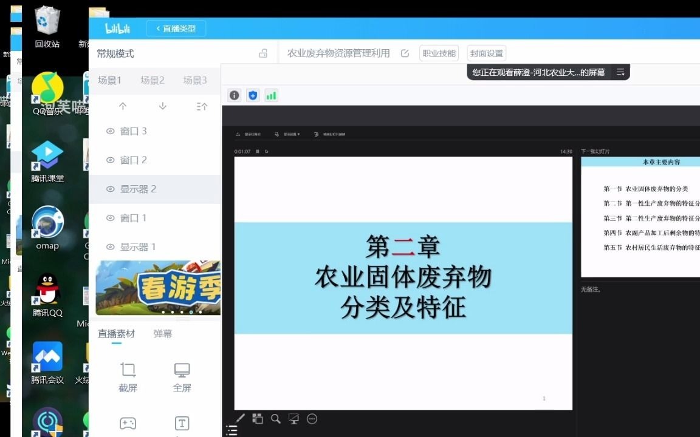Screen dimensions: 700x437
Task: Open 封面设置 cover settings
Action: pyautogui.click(x=486, y=53)
